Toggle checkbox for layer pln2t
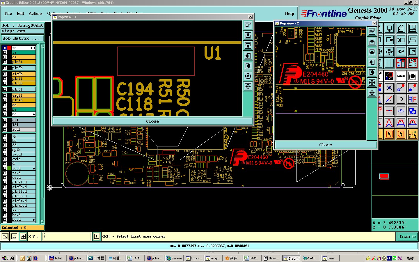 pyautogui.click(x=5, y=62)
